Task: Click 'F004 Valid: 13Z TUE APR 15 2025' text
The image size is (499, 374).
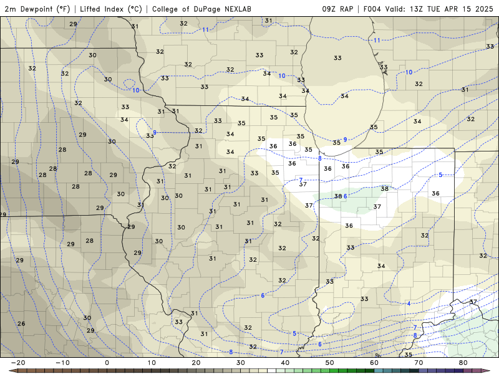Action: coord(428,9)
